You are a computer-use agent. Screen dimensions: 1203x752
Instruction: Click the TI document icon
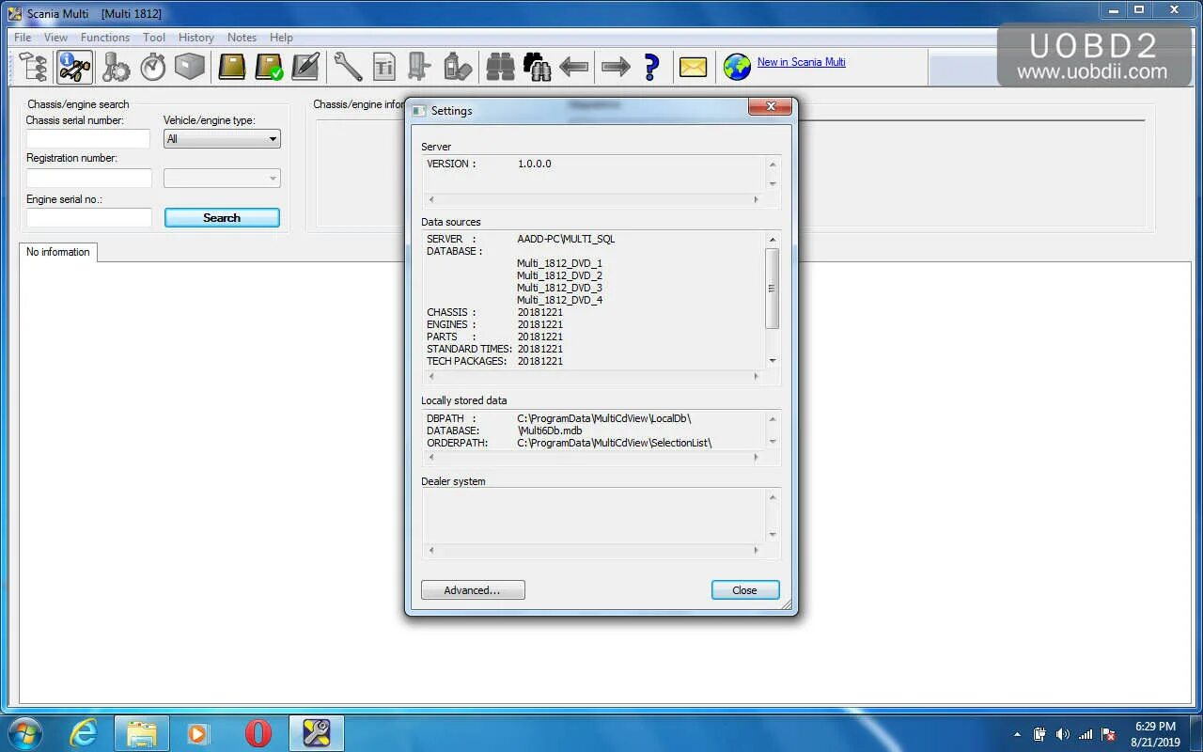[x=384, y=67]
